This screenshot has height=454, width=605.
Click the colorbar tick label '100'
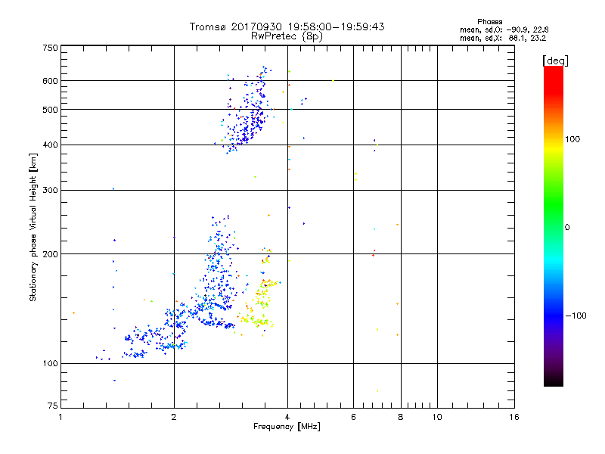tap(572, 139)
